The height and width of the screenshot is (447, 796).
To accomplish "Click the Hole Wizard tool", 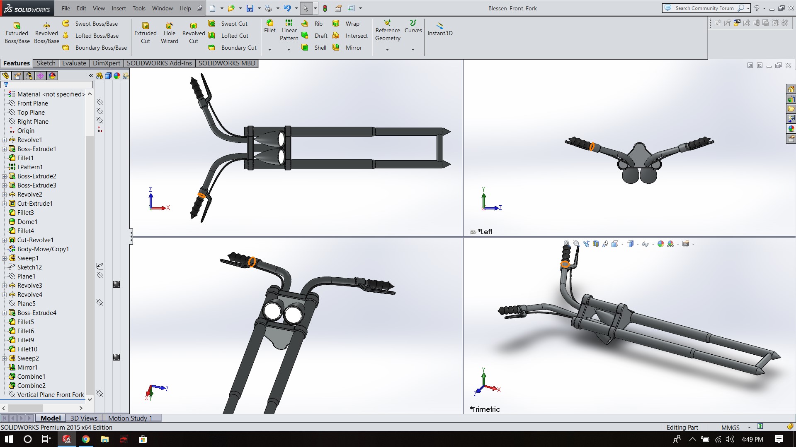I will pyautogui.click(x=169, y=33).
